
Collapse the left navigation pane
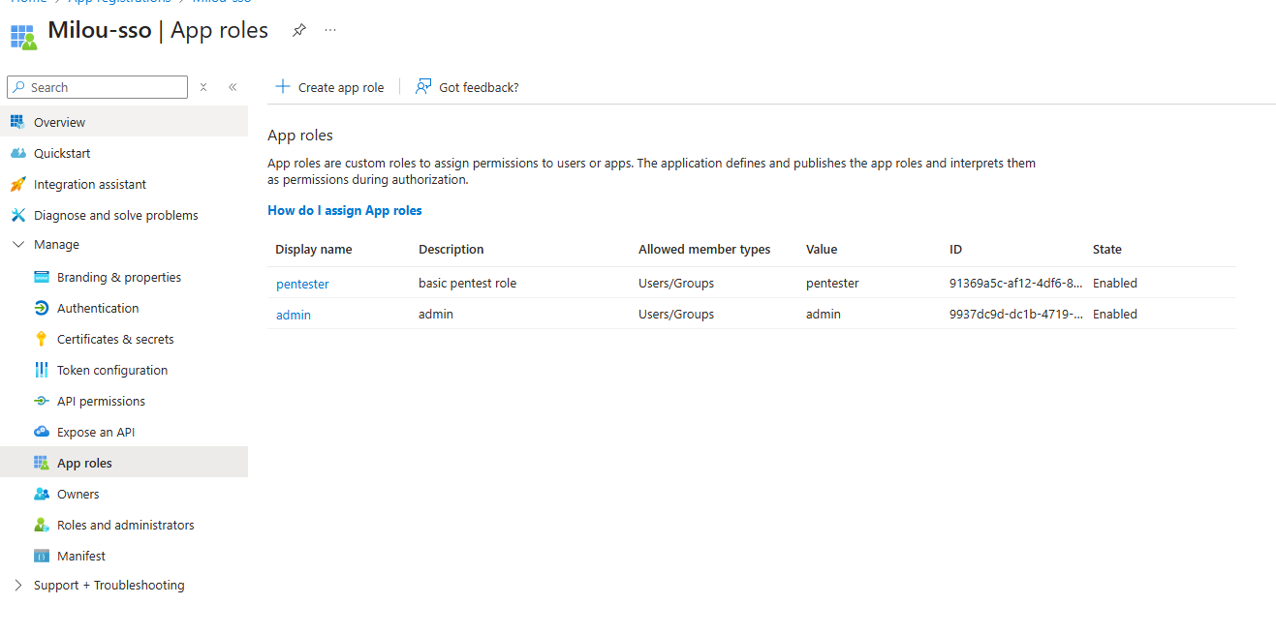point(233,86)
